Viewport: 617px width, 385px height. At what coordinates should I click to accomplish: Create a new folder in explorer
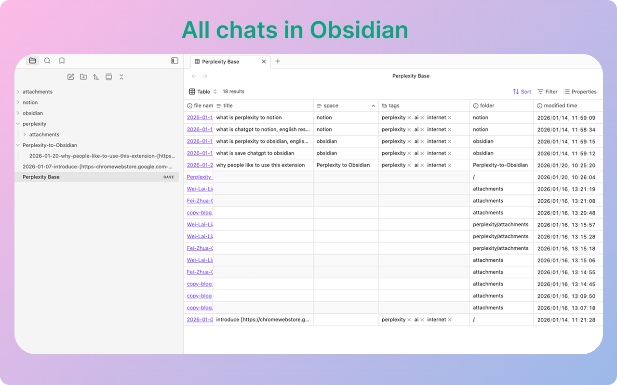pyautogui.click(x=83, y=77)
